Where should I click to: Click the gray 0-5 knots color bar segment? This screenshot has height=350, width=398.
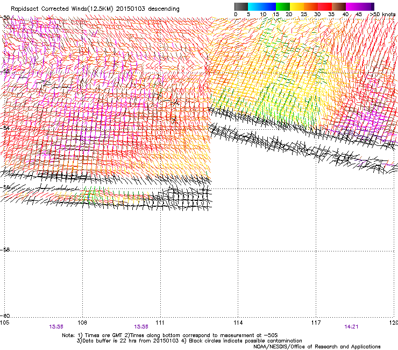pos(241,6)
